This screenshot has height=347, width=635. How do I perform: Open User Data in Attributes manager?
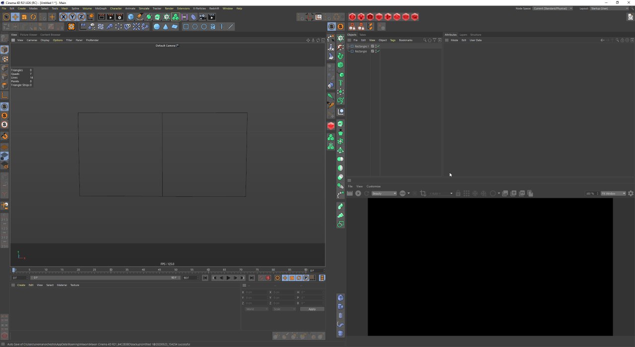(475, 40)
